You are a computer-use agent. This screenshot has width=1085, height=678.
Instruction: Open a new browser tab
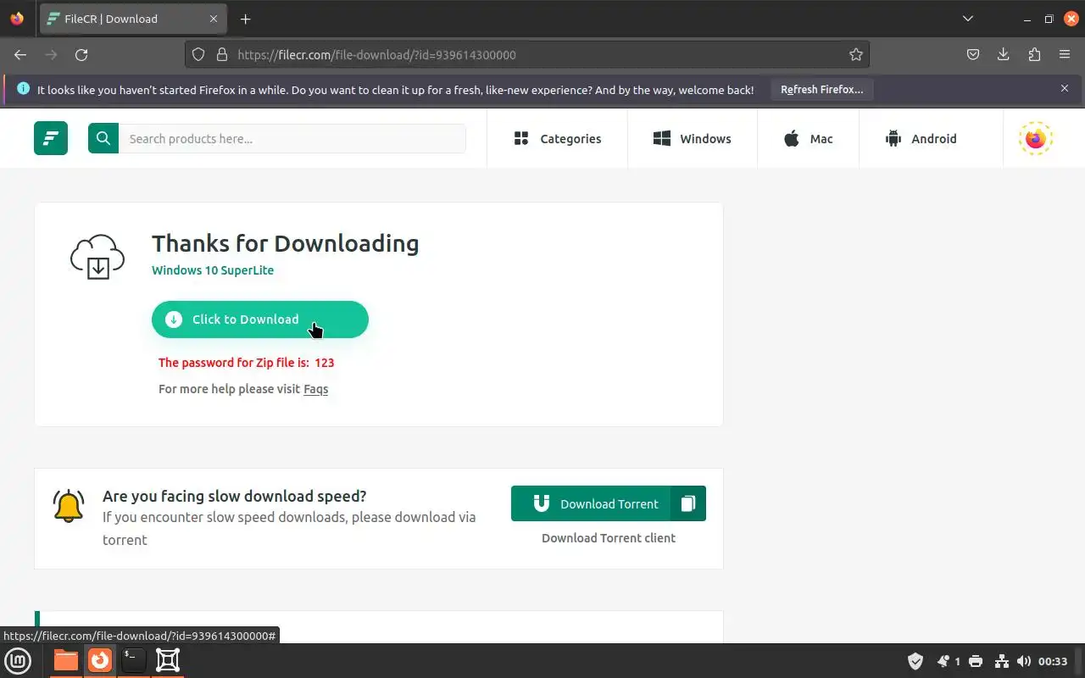245,19
